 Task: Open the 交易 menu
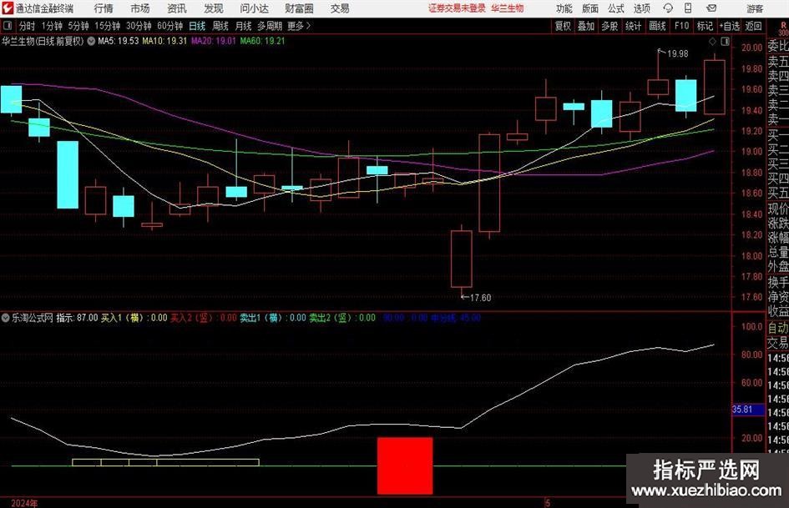click(340, 8)
